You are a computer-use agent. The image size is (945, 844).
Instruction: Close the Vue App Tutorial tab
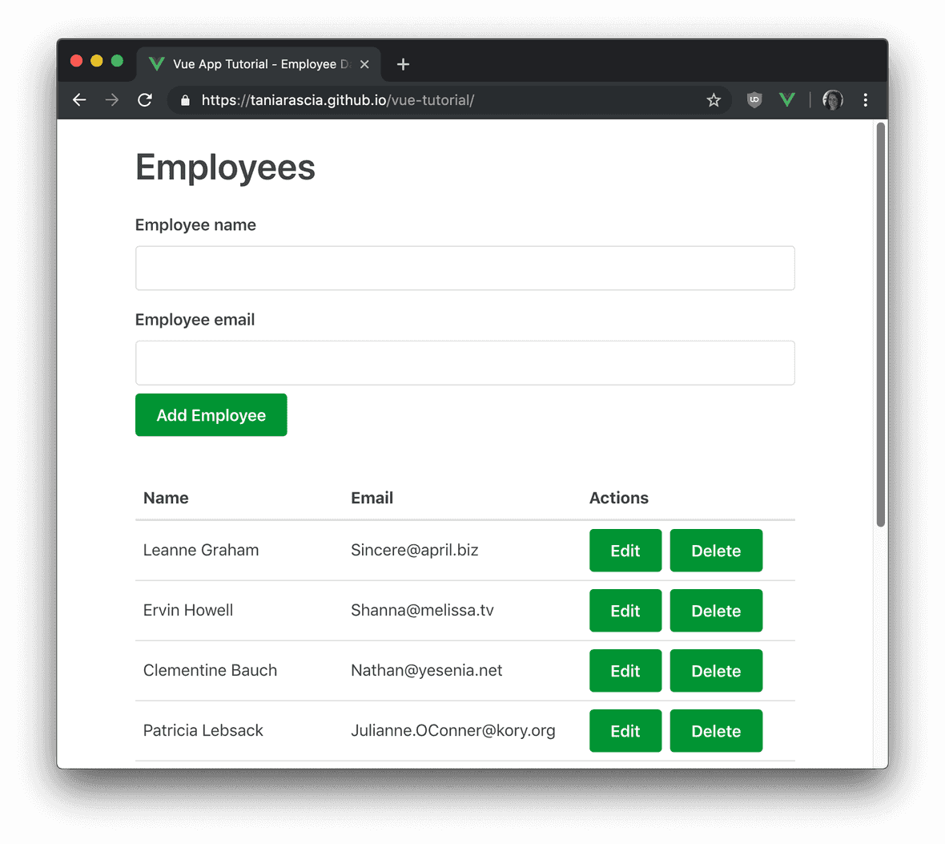[364, 64]
